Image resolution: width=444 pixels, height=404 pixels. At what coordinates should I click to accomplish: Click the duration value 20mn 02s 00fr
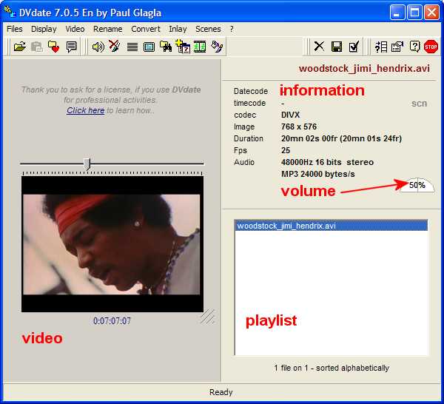coord(341,138)
